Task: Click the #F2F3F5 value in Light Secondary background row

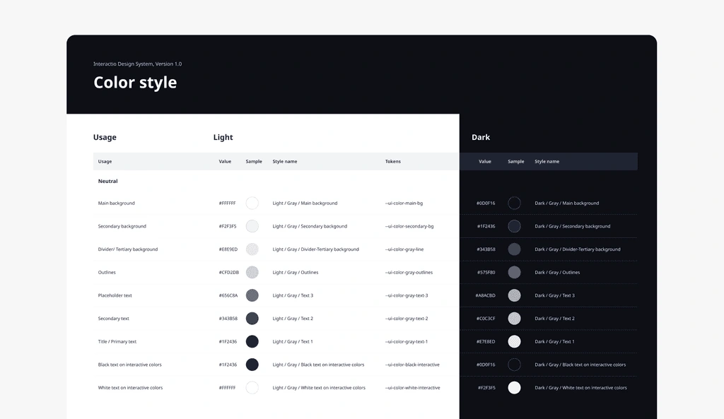Action: (x=228, y=226)
